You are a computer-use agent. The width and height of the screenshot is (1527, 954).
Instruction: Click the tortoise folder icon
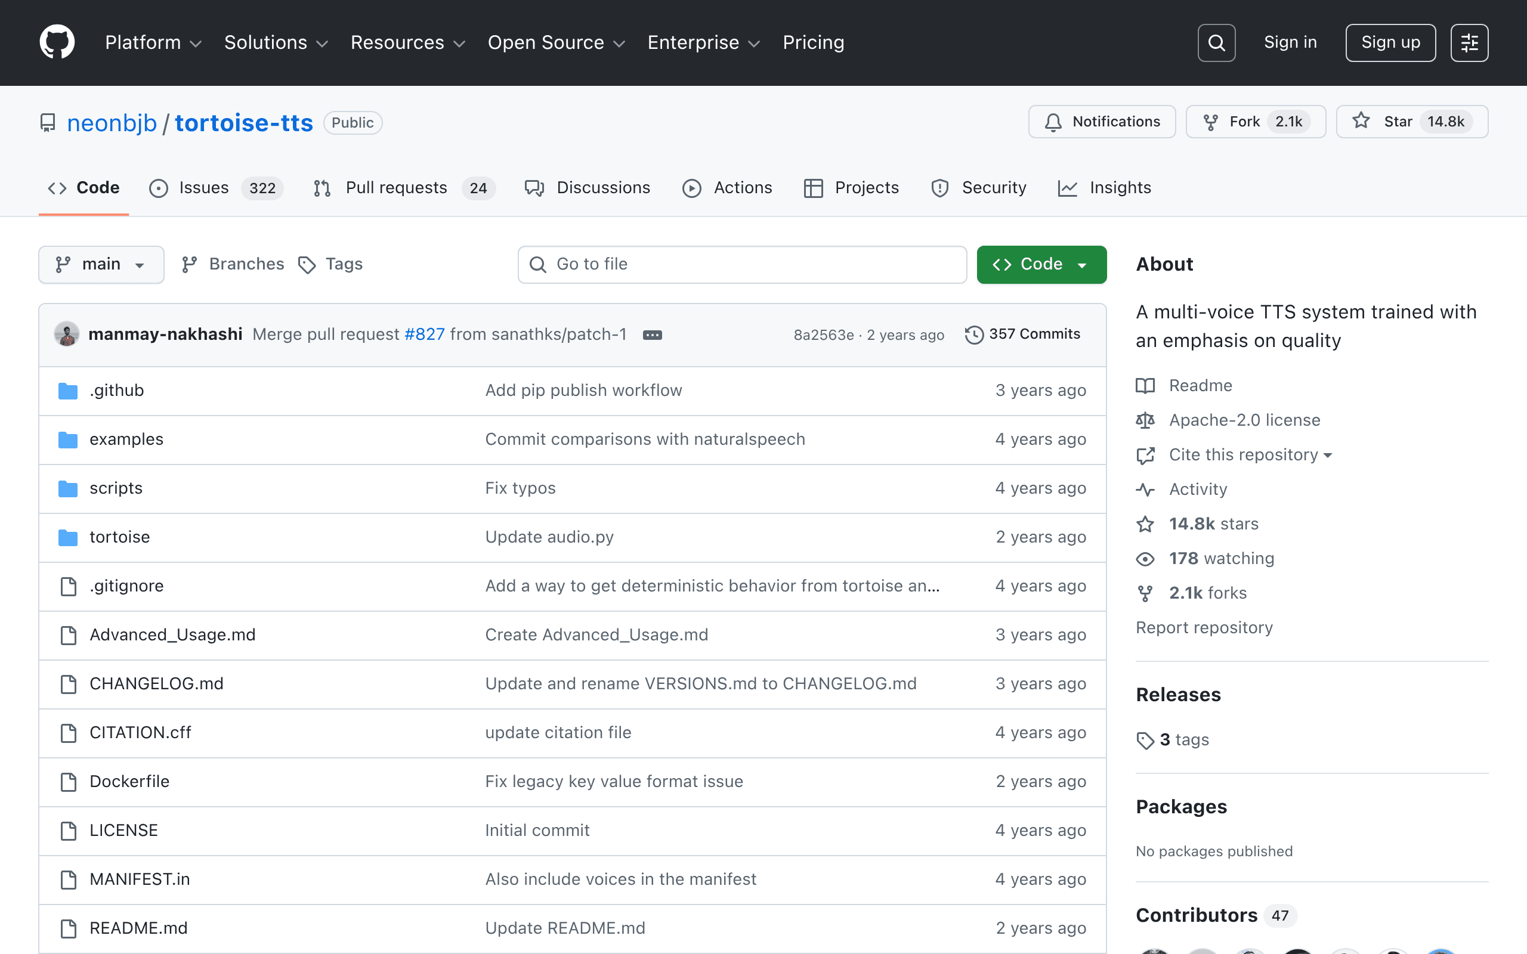68,538
